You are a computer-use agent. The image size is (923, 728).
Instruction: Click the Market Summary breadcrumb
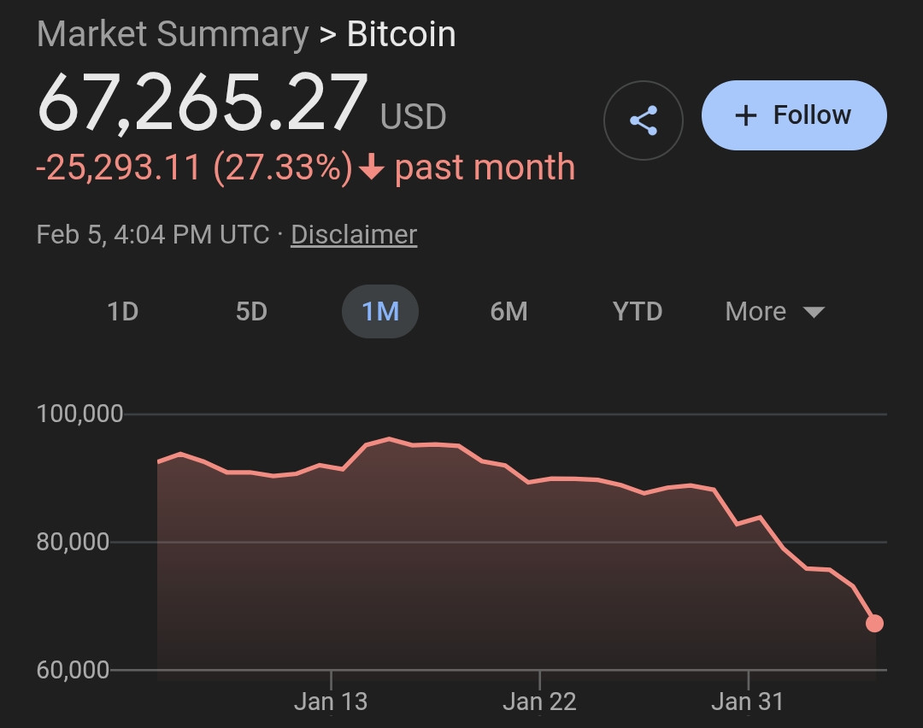(173, 34)
